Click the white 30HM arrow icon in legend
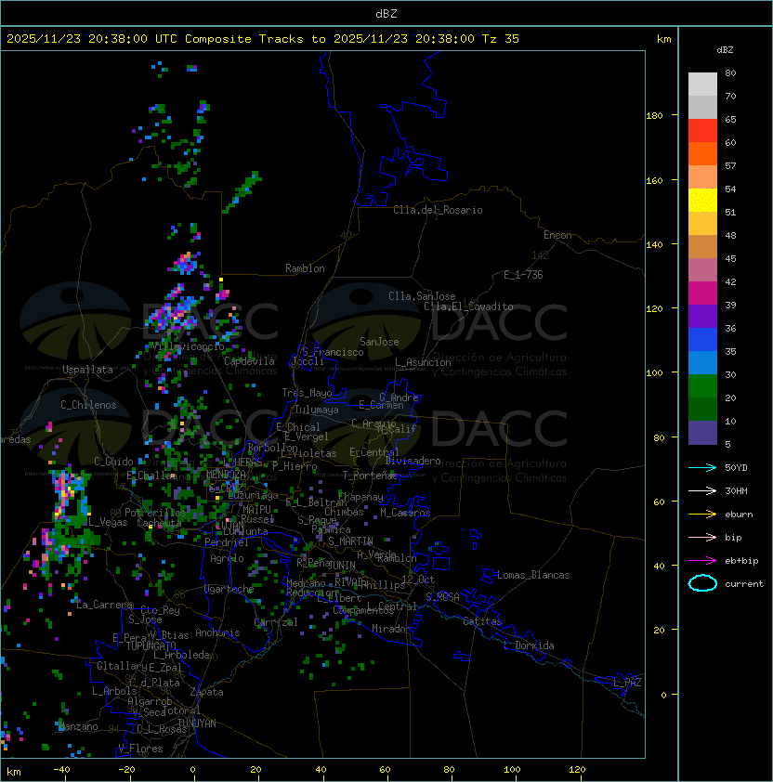The height and width of the screenshot is (782, 773). (702, 491)
